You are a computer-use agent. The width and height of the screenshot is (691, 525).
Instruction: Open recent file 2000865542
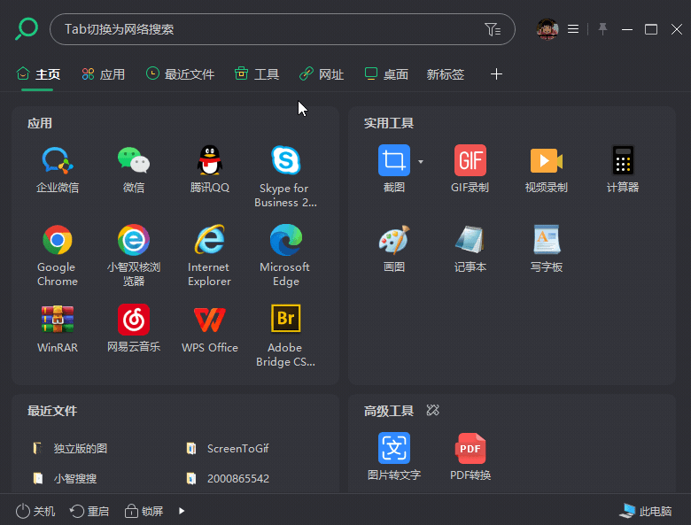228,478
